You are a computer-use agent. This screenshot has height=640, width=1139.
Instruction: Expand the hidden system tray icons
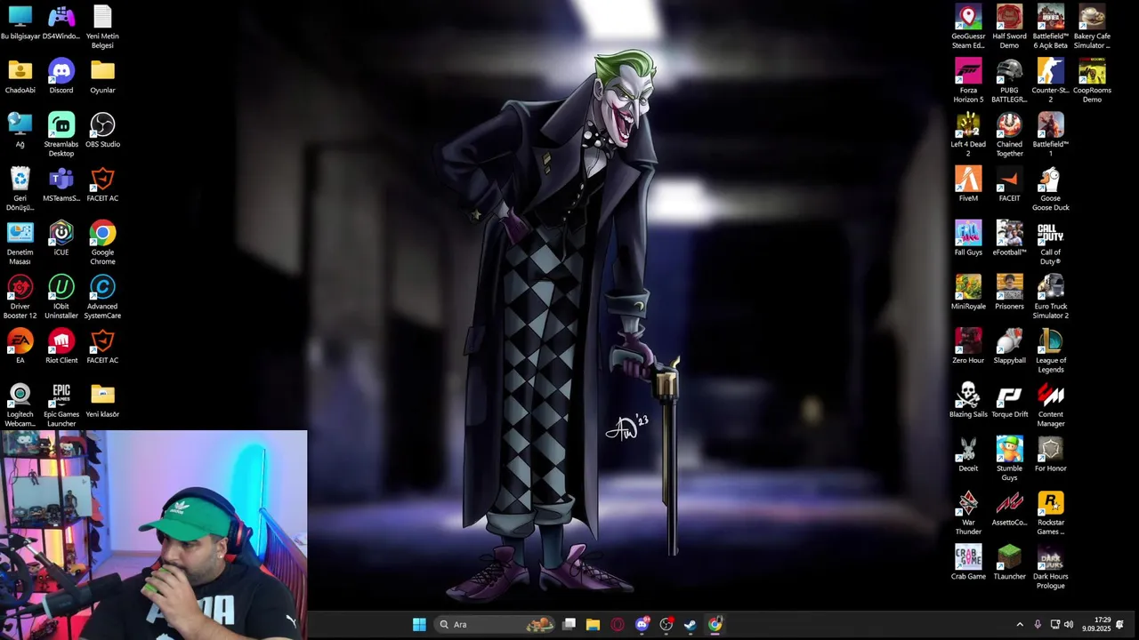tap(1020, 624)
